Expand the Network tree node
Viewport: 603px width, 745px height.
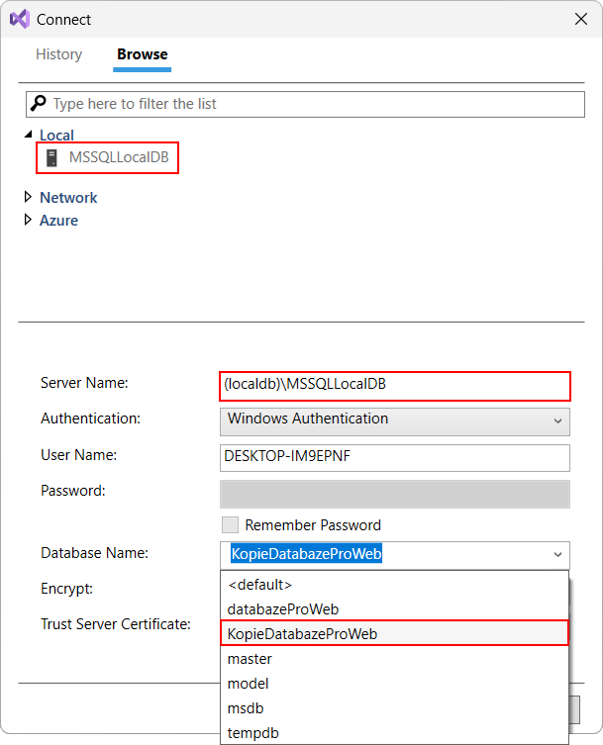click(x=28, y=197)
